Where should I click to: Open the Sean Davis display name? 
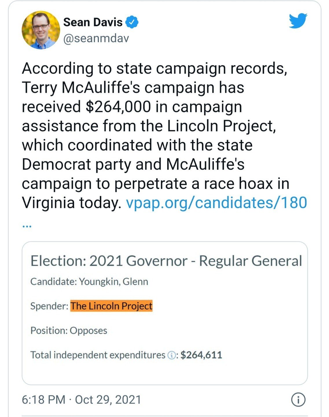click(x=93, y=22)
